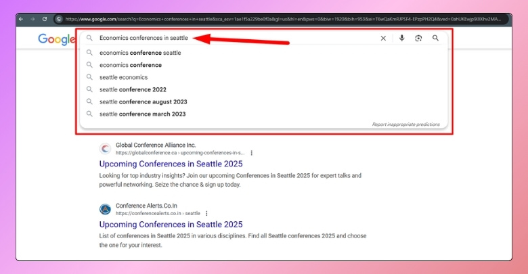This screenshot has width=528, height=274.
Task: Click magnifier icon beside 'seattle economics' suggestion
Action: (89, 77)
